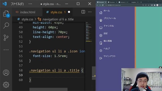The width and height of the screenshot is (162, 91).
Task: Open the ヘルプ navigation link
Action: coord(107,49)
